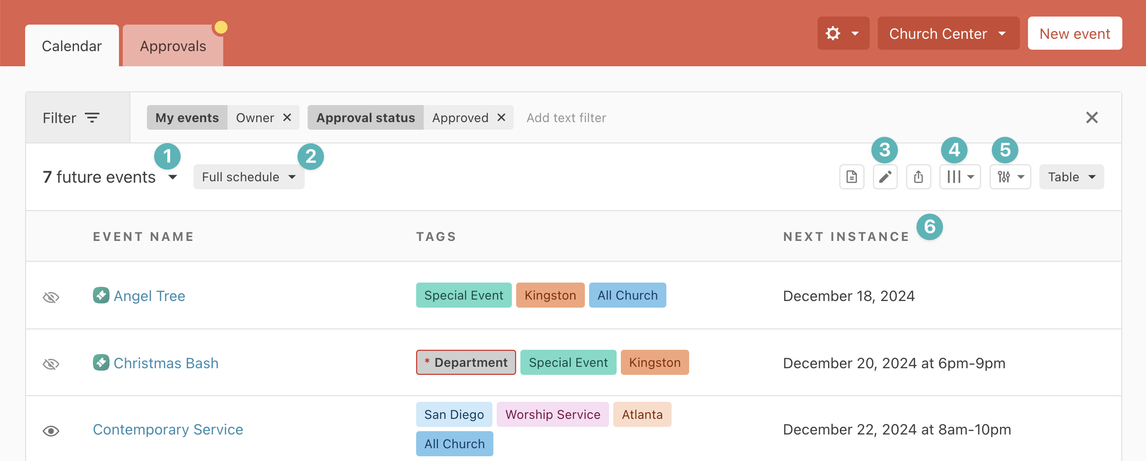This screenshot has width=1146, height=461.
Task: Click Angel Tree's Special Event tag
Action: point(464,295)
